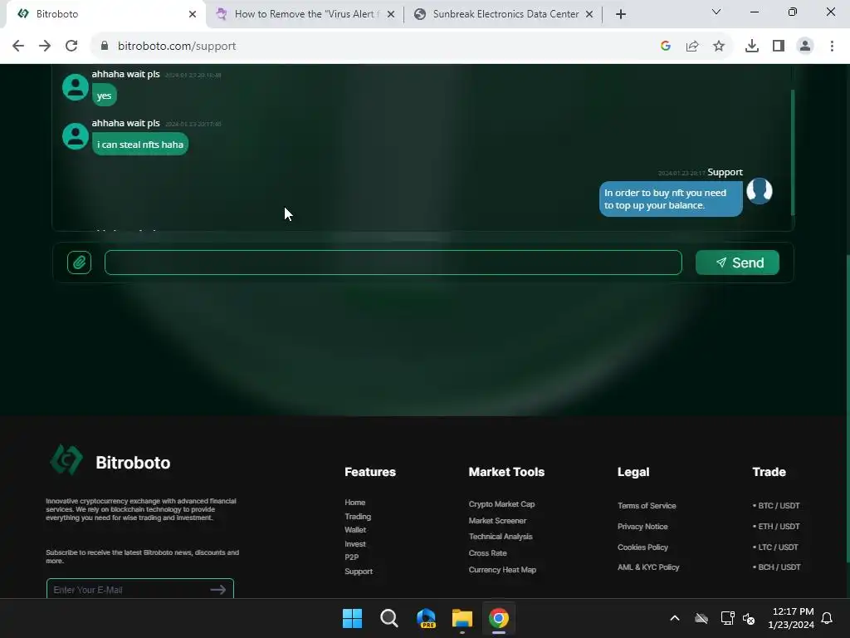Open BTC / USDT trade link
The image size is (850, 638).
coord(776,506)
